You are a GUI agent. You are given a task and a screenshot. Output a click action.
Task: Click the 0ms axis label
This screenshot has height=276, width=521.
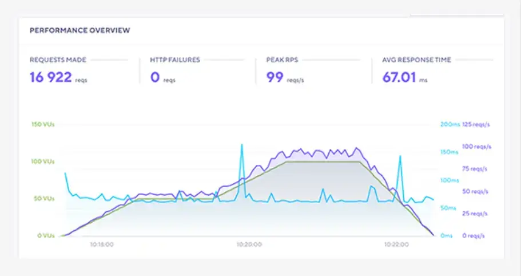[x=447, y=235]
